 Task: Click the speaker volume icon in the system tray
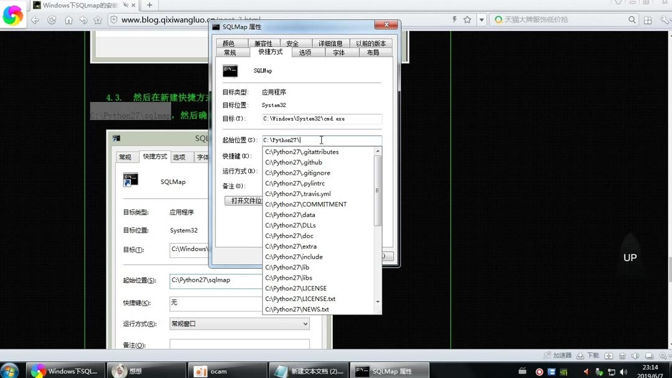coord(623,372)
